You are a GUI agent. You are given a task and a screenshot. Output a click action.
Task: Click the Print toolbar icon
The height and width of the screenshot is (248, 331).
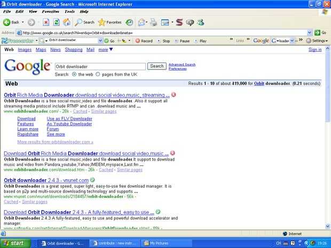click(x=154, y=22)
